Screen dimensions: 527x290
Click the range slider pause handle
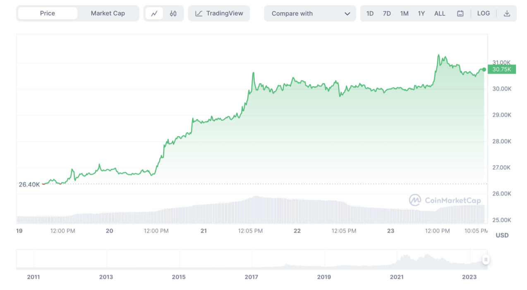486,259
